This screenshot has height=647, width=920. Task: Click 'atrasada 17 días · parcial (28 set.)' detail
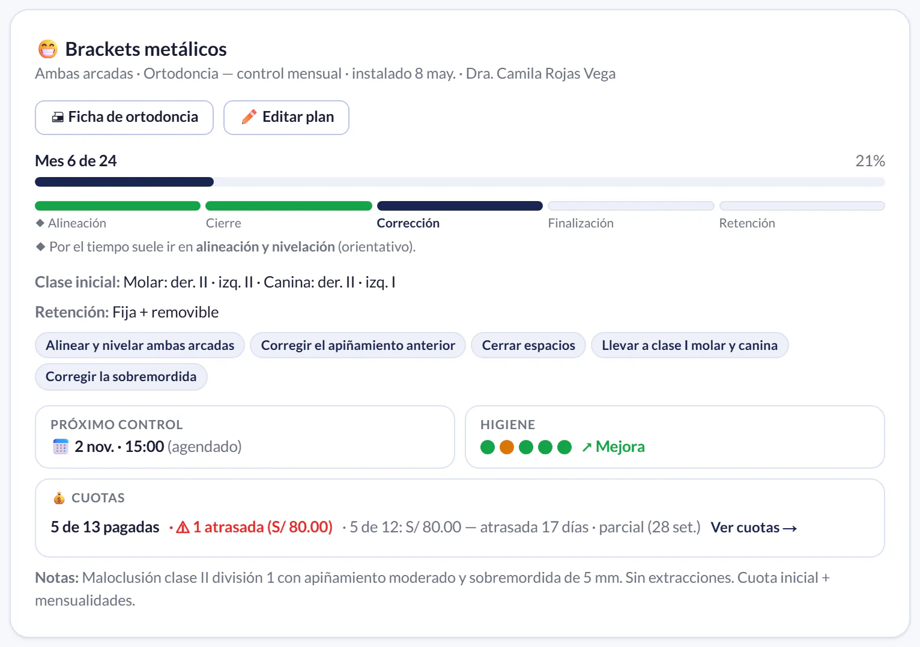pos(590,527)
